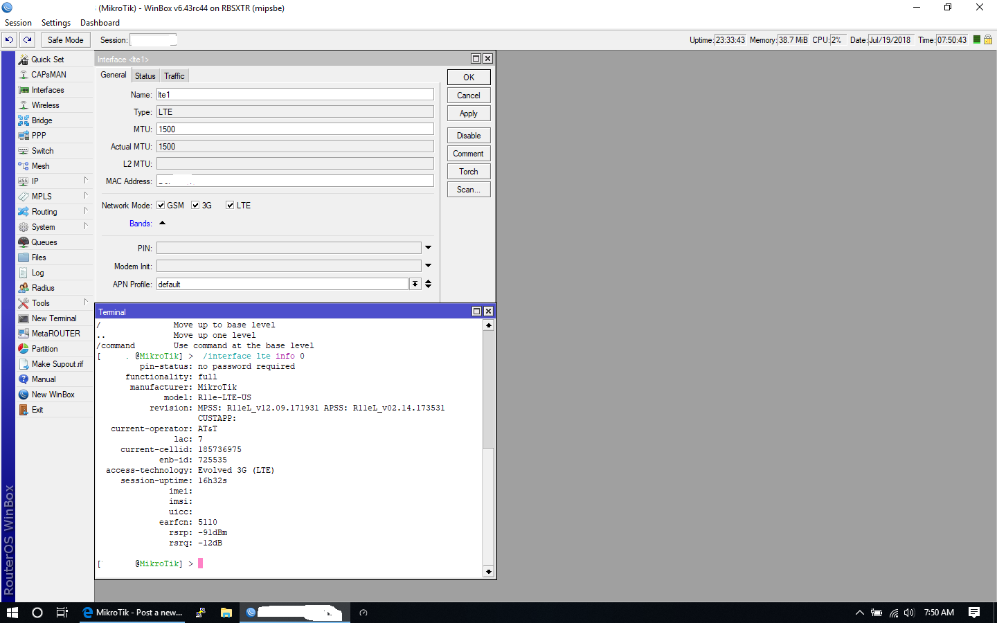
Task: Open Mesh icon in sidebar
Action: click(24, 166)
